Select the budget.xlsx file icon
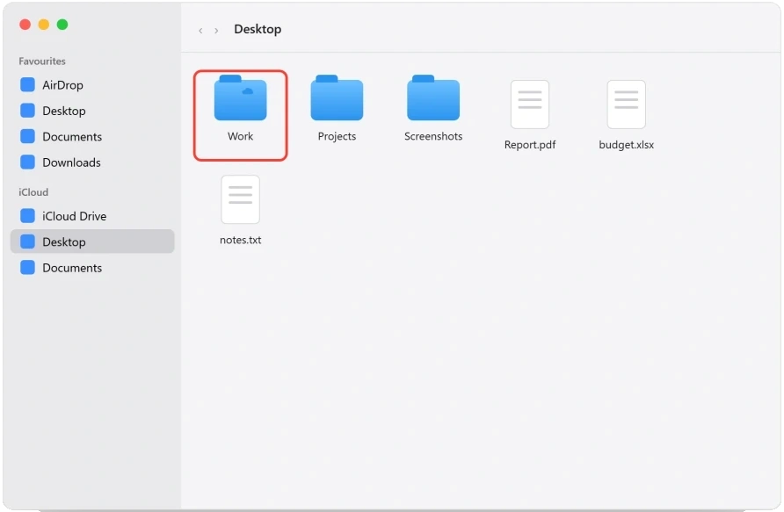This screenshot has height=512, width=784. tap(627, 105)
